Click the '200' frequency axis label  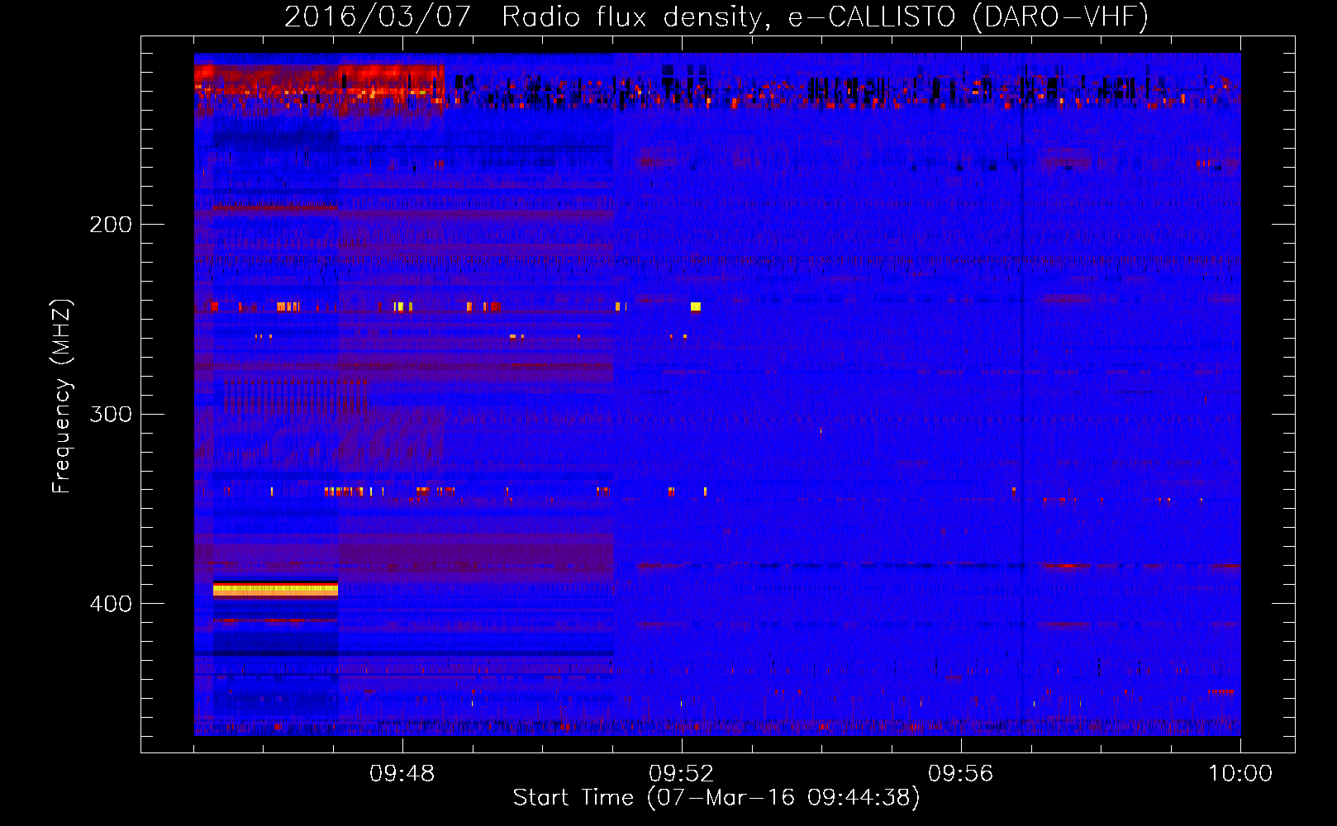coord(111,225)
